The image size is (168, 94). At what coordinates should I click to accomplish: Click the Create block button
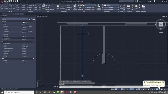[48, 5]
